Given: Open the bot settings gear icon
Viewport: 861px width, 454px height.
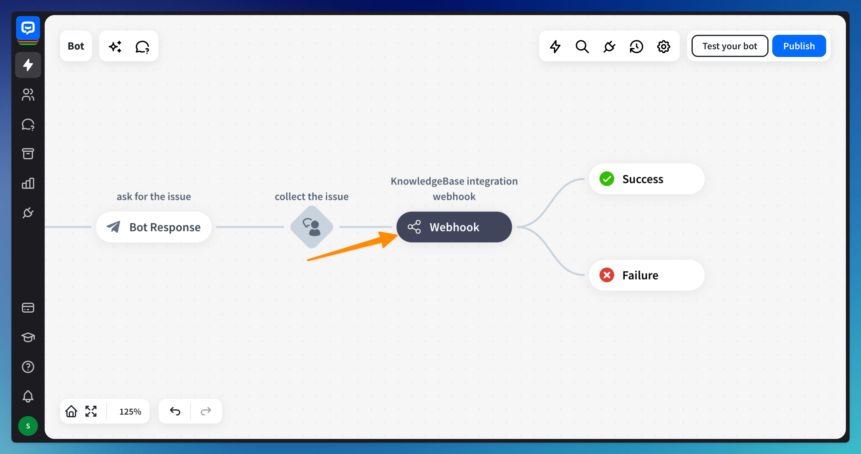Looking at the screenshot, I should pyautogui.click(x=663, y=47).
